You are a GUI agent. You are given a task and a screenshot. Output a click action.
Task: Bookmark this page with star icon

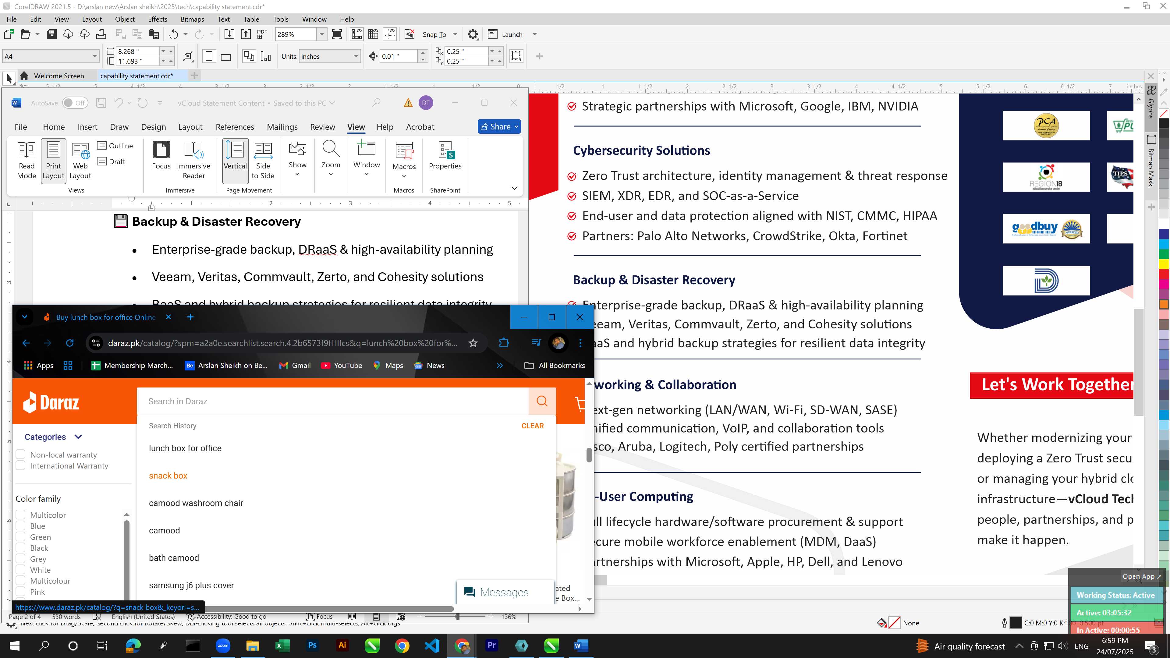click(473, 343)
